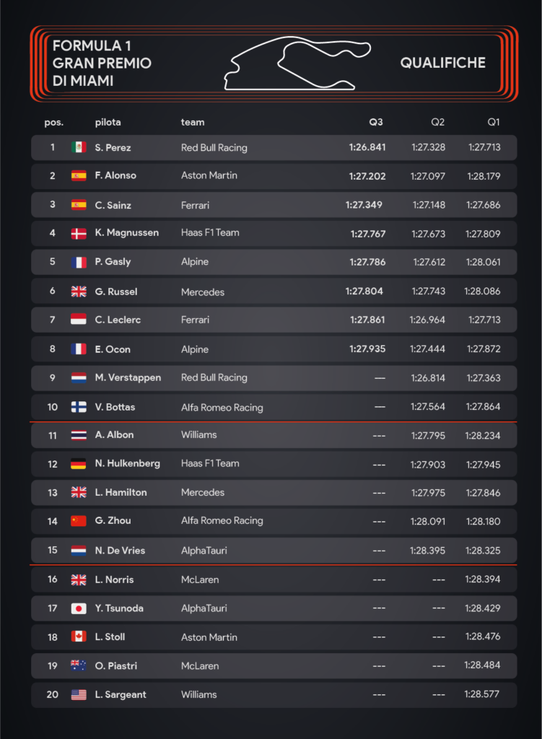Click the Thai flag beside A. Albon
The width and height of the screenshot is (542, 739).
pos(79,435)
